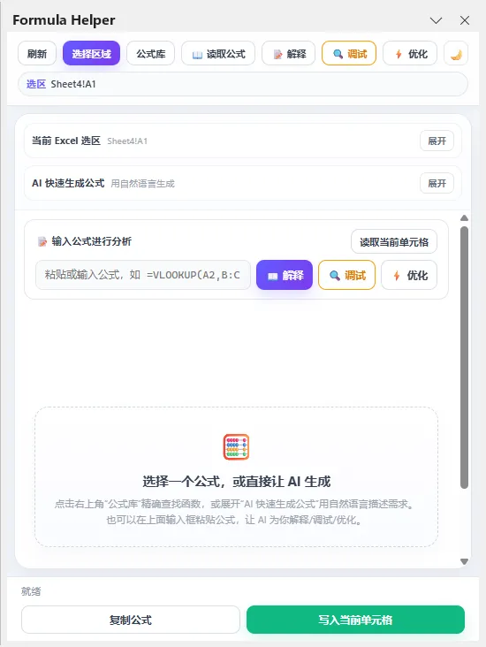Click the purple 解释 button beside formula input
Viewport: 486px width, 647px height.
tap(285, 275)
